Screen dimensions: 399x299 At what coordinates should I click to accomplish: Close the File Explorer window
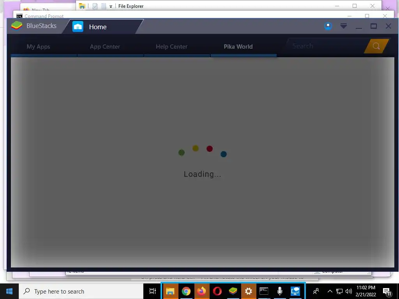pyautogui.click(x=373, y=6)
